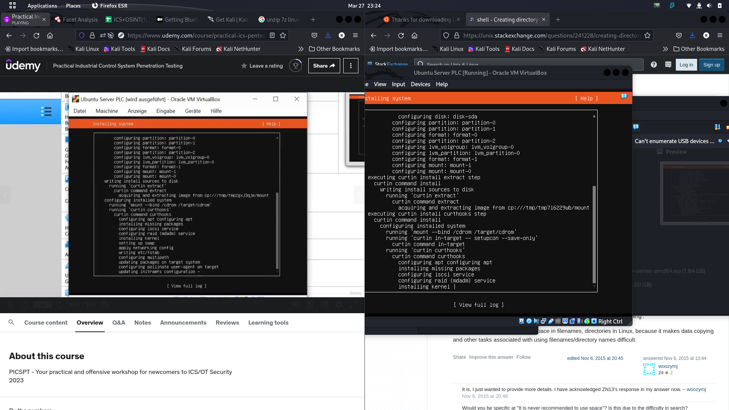Click View full log in the VM
Image resolution: width=729 pixels, height=410 pixels.
click(478, 305)
